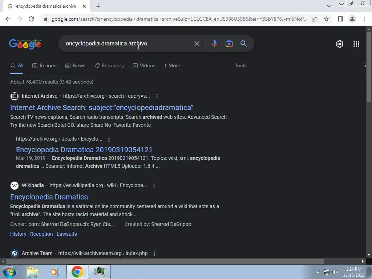Open options for Internet Archive result
The height and width of the screenshot is (279, 372).
coord(157,96)
